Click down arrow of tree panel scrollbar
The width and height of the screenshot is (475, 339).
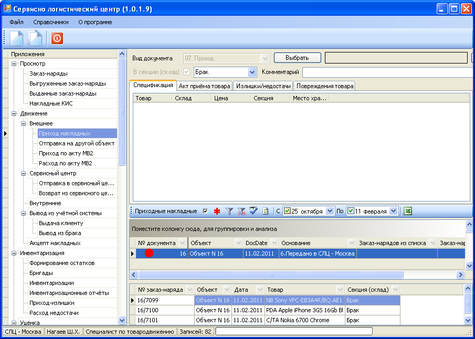click(x=122, y=320)
